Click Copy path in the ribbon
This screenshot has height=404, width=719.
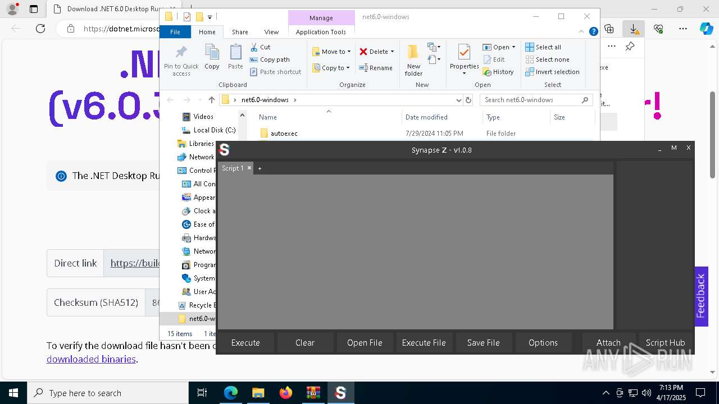pos(270,59)
